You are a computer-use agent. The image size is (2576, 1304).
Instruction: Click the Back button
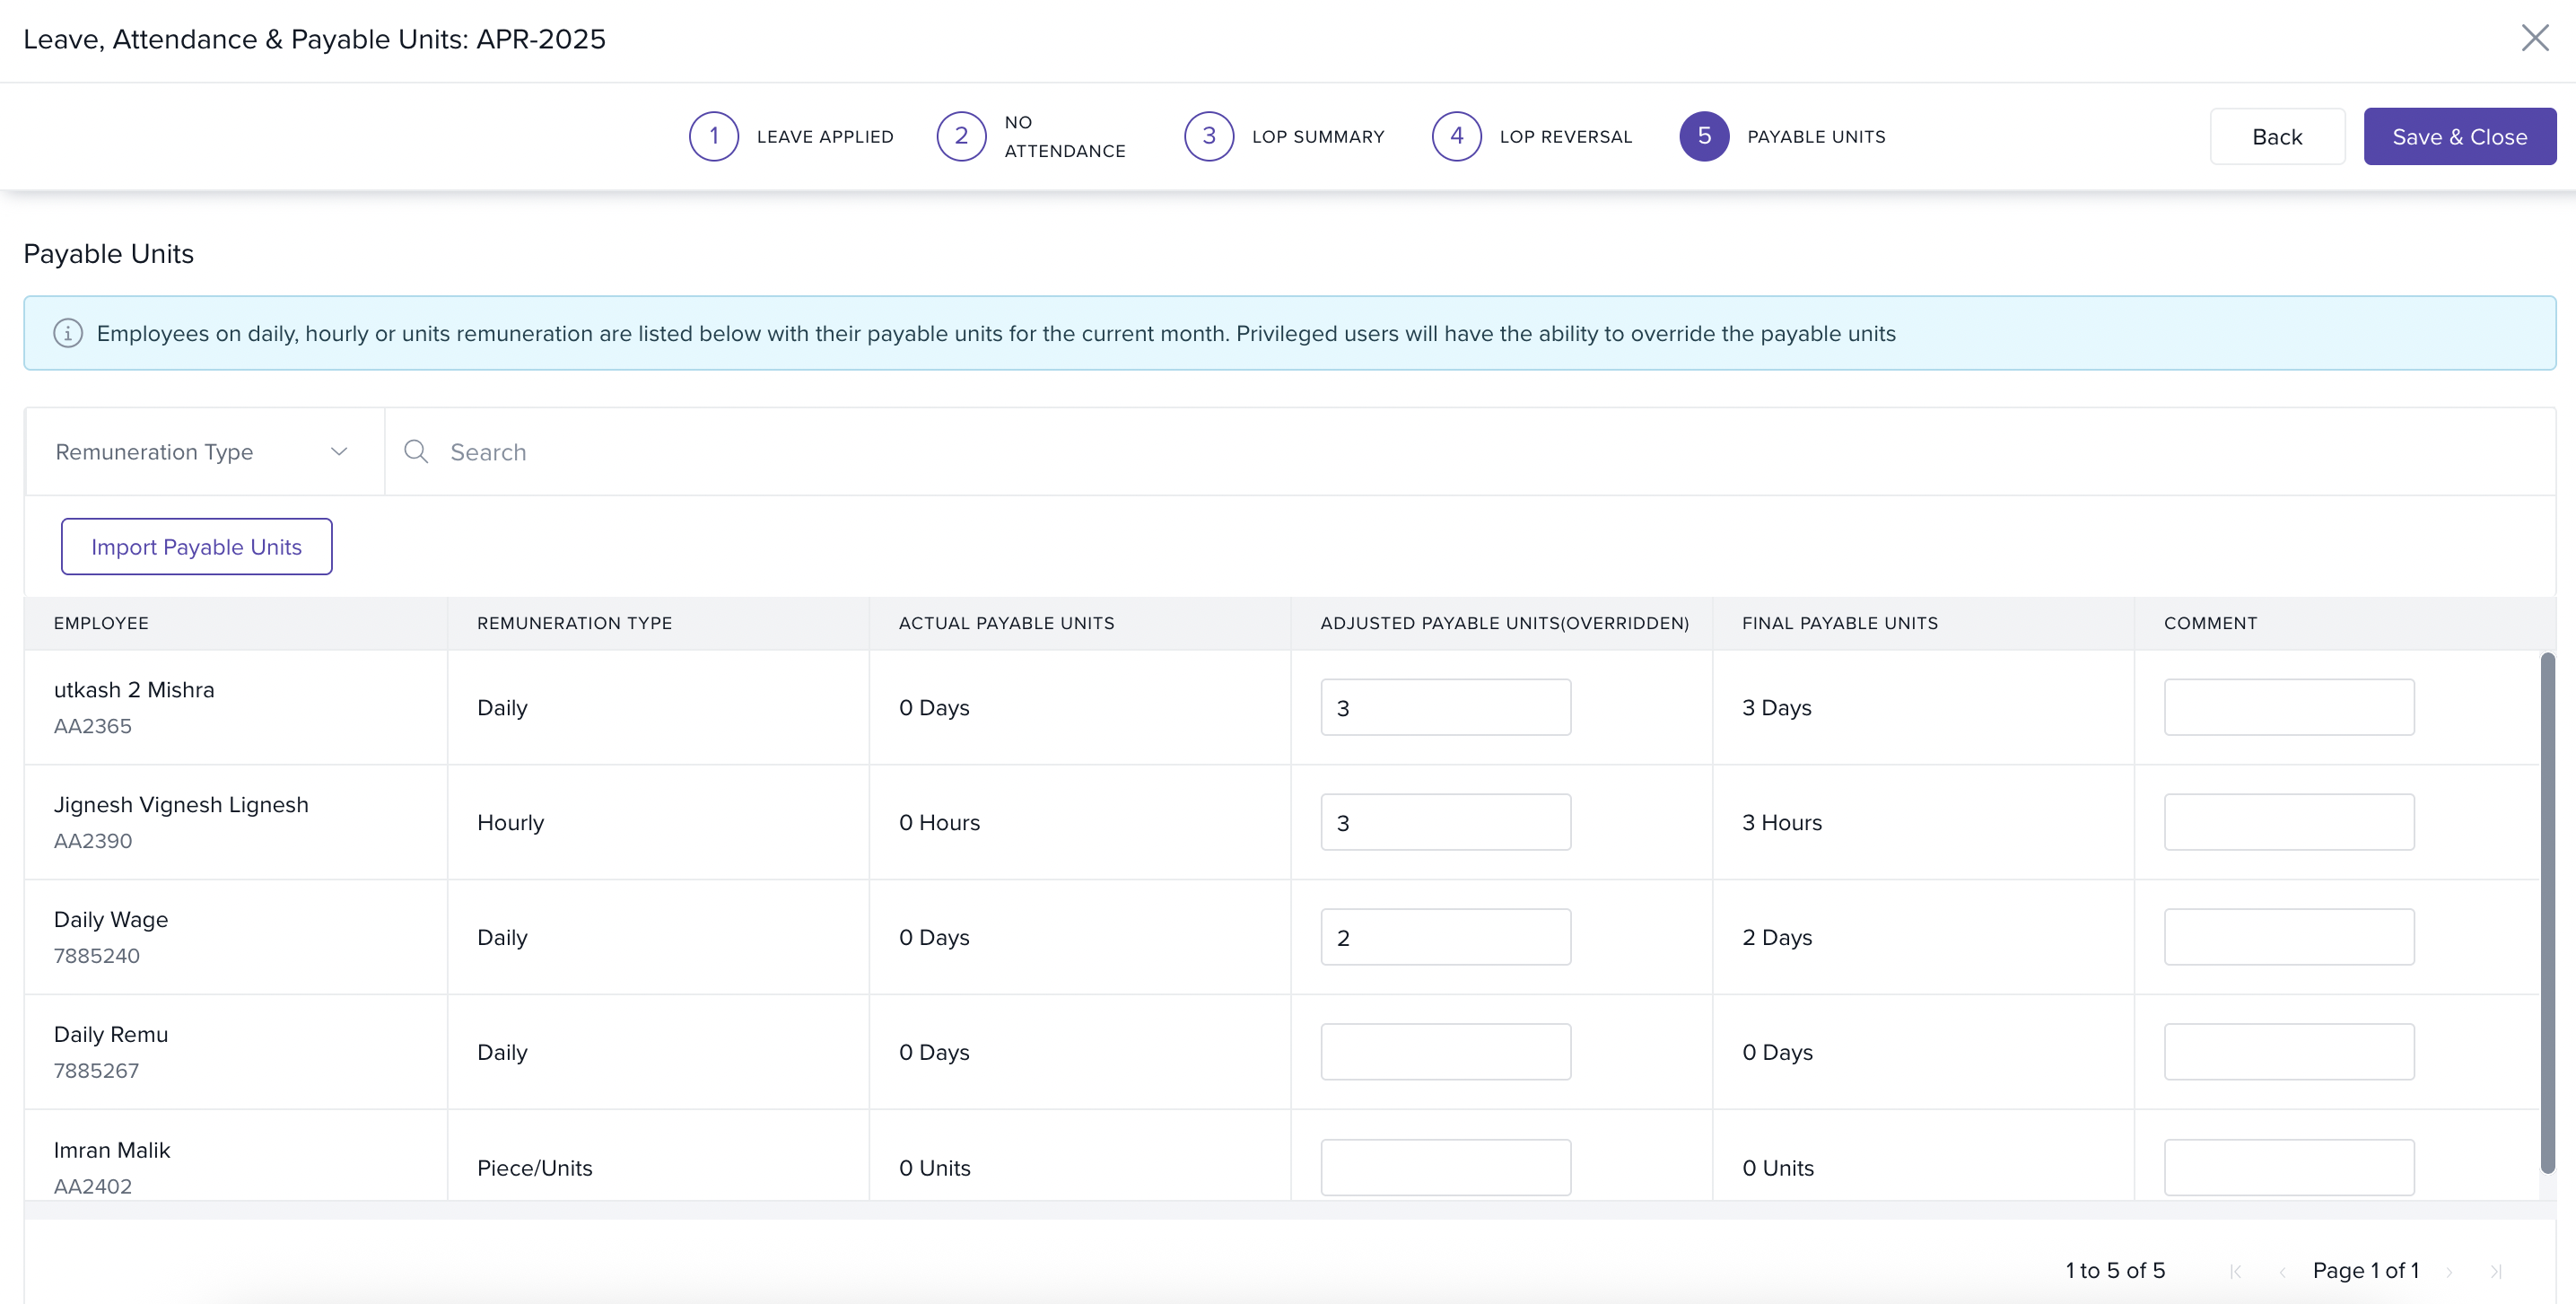pos(2276,137)
